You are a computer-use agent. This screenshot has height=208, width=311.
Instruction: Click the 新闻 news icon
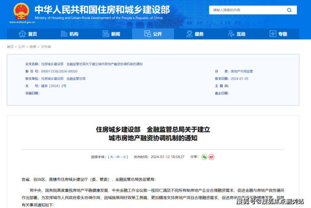105,34
